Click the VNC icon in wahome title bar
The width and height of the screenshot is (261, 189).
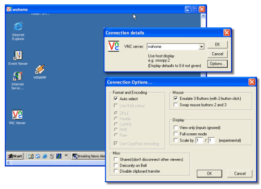click(x=9, y=9)
